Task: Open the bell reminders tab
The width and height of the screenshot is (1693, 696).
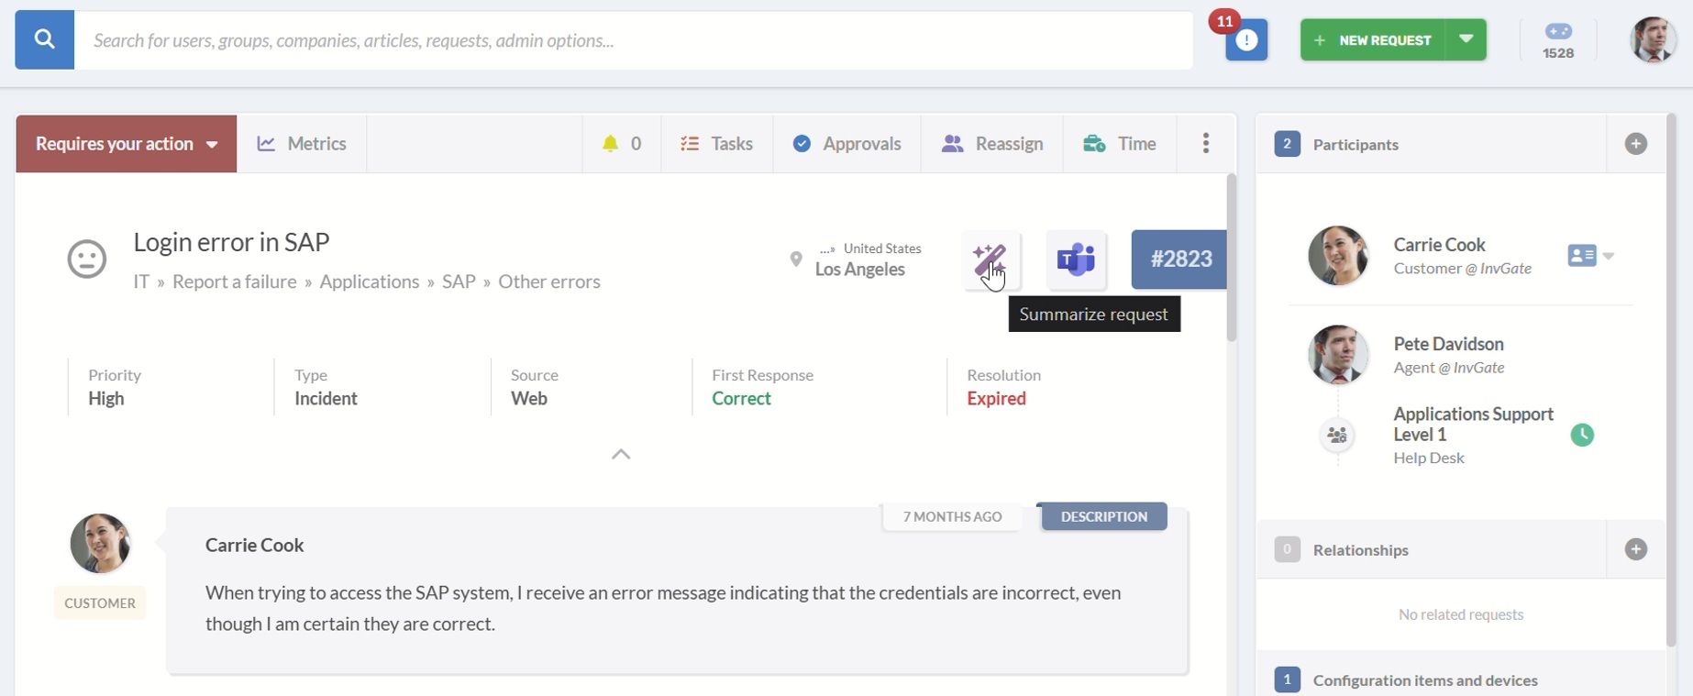Action: (622, 144)
